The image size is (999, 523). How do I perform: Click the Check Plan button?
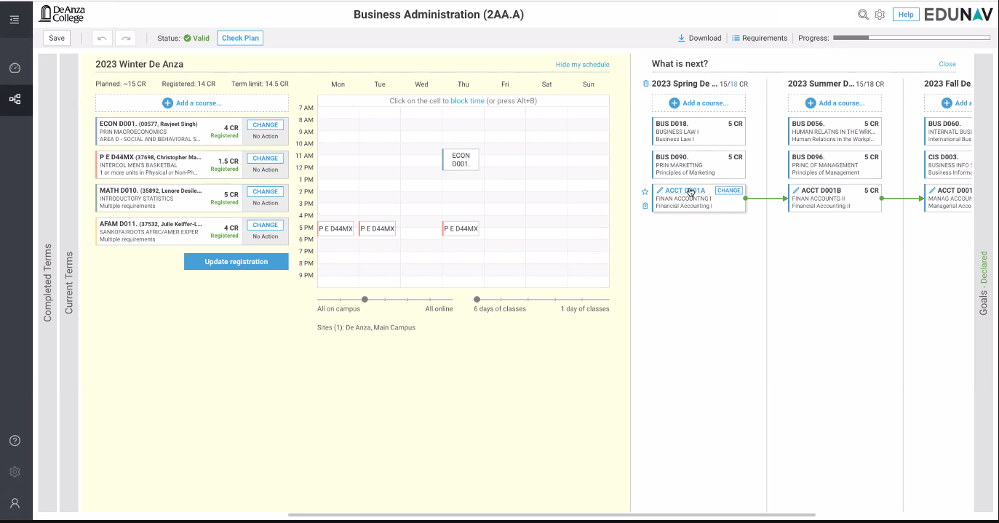point(240,39)
